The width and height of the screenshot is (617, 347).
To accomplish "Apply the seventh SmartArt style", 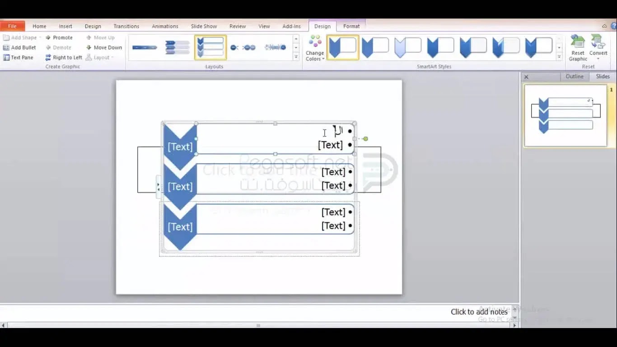I will coord(538,47).
